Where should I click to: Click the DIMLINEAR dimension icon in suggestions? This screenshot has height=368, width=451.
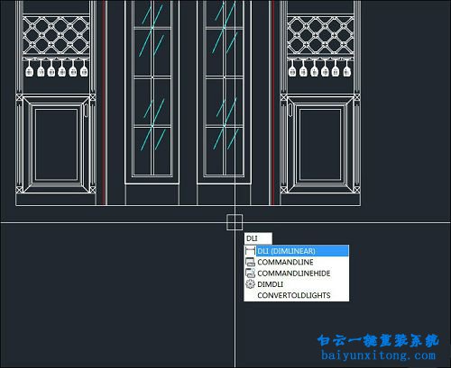click(x=250, y=251)
